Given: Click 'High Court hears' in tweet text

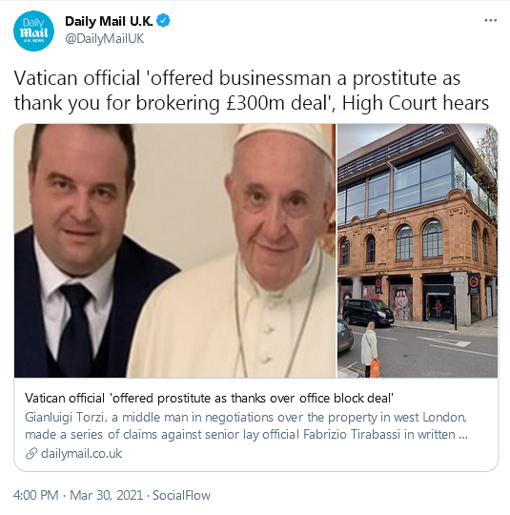Looking at the screenshot, I should (416, 103).
